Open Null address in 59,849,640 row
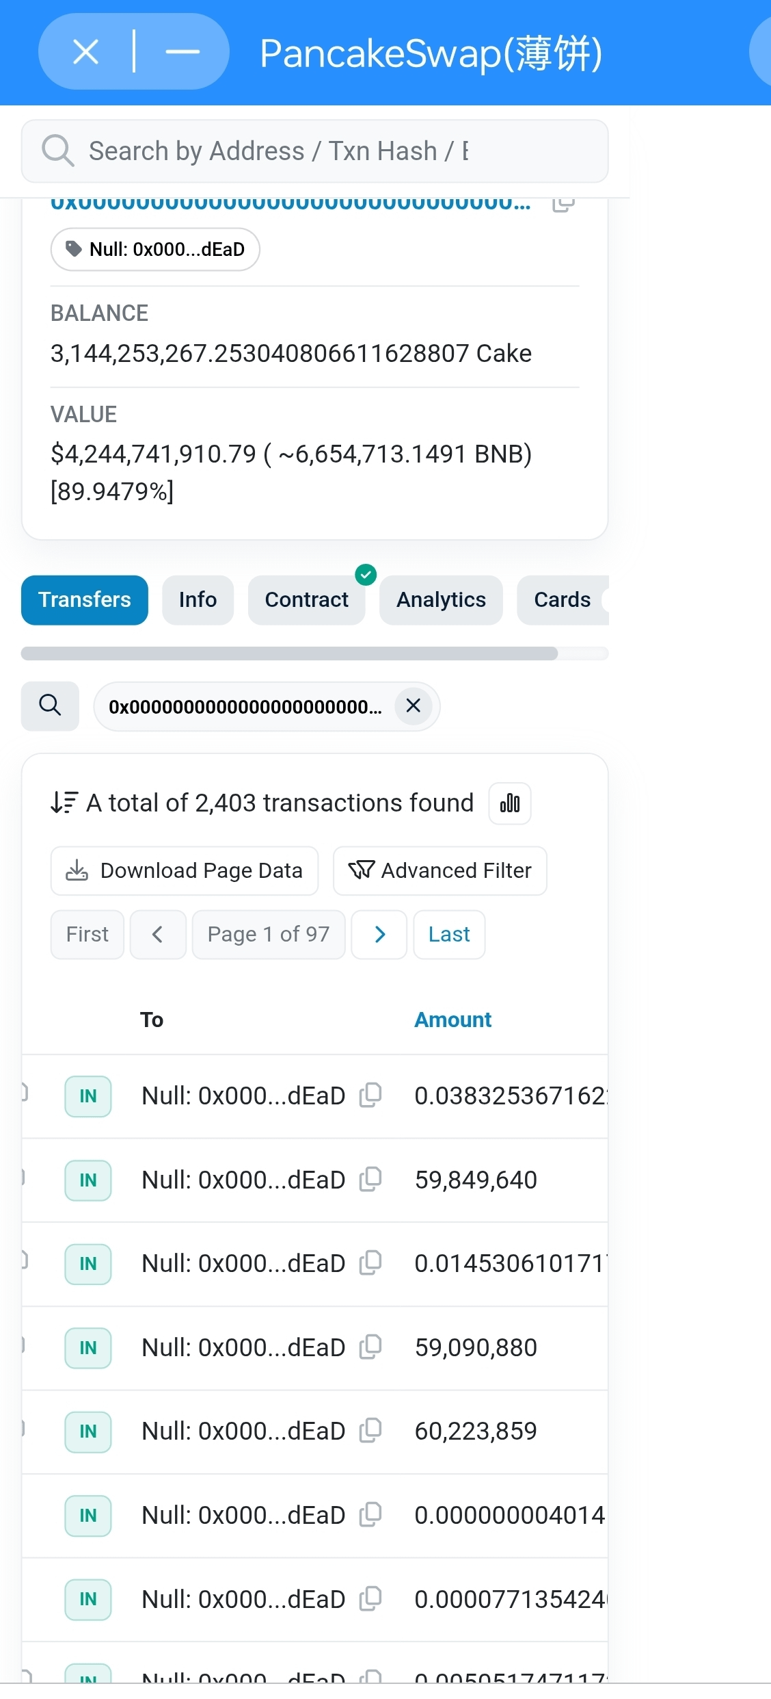The height and width of the screenshot is (1699, 771). [243, 1180]
